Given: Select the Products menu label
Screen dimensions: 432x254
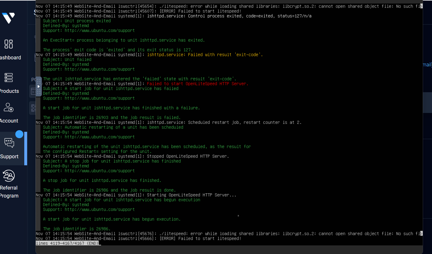Looking at the screenshot, I should pyautogui.click(x=9, y=91).
